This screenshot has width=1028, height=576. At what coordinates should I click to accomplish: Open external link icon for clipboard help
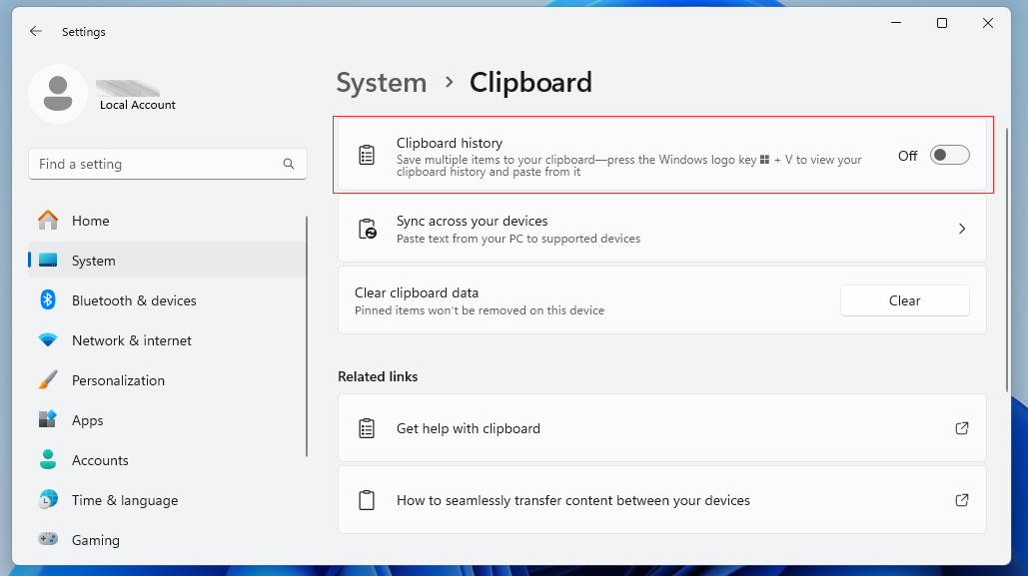pos(962,428)
